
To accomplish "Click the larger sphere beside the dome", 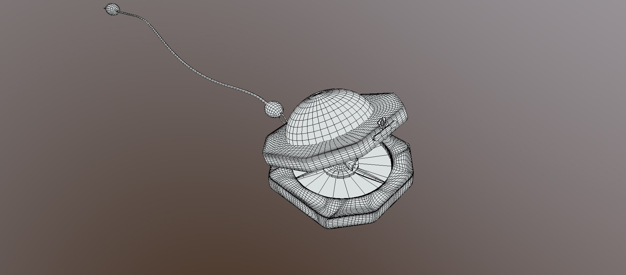I will [274, 109].
